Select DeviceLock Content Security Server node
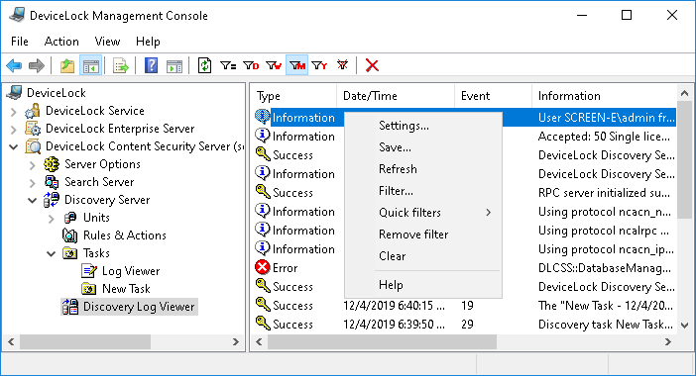Viewport: 696px width, 376px height. pyautogui.click(x=145, y=146)
